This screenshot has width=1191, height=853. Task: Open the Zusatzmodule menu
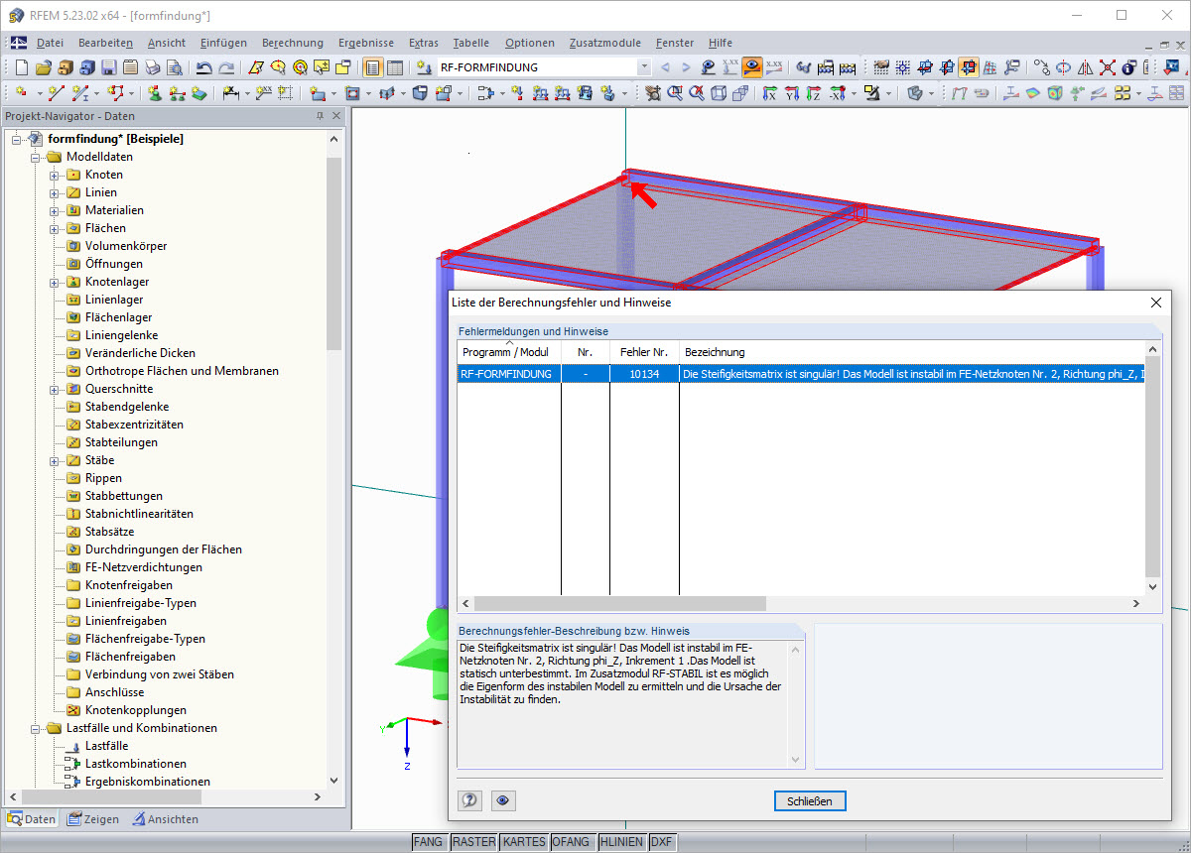[604, 43]
